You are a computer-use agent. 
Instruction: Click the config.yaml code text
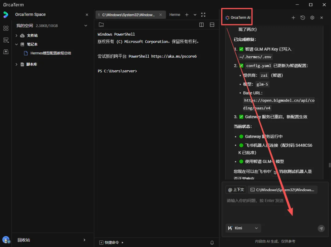[x=258, y=66]
